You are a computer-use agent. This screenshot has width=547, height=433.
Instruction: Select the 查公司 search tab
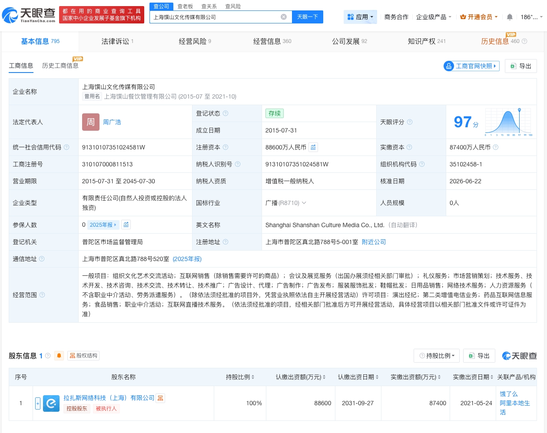coord(162,7)
